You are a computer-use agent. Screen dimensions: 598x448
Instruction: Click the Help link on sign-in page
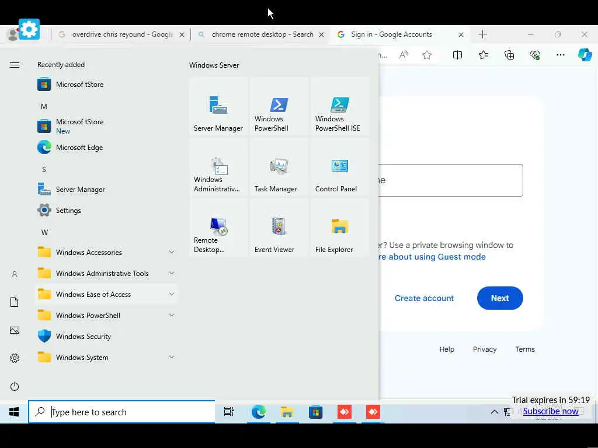point(447,349)
